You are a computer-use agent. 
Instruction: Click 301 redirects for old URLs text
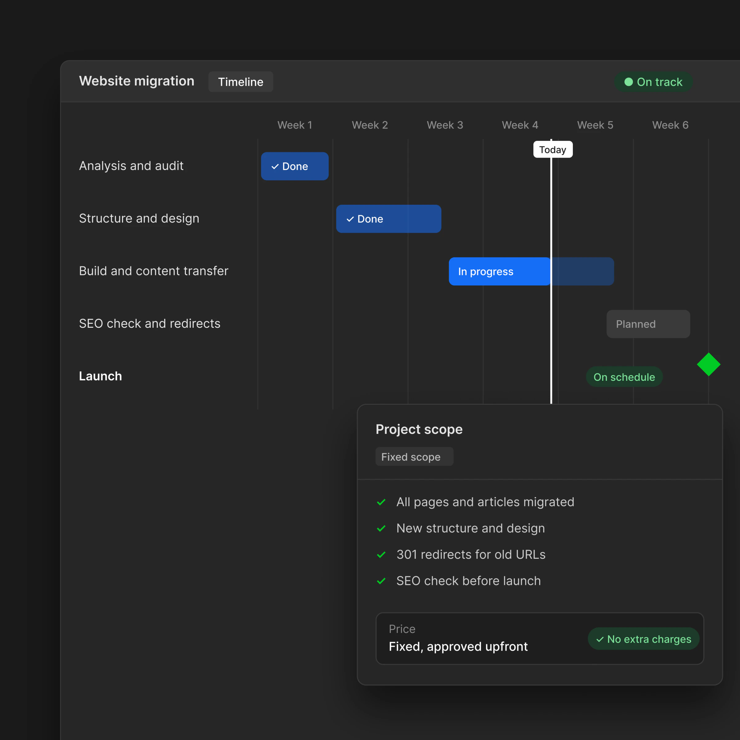tap(471, 555)
